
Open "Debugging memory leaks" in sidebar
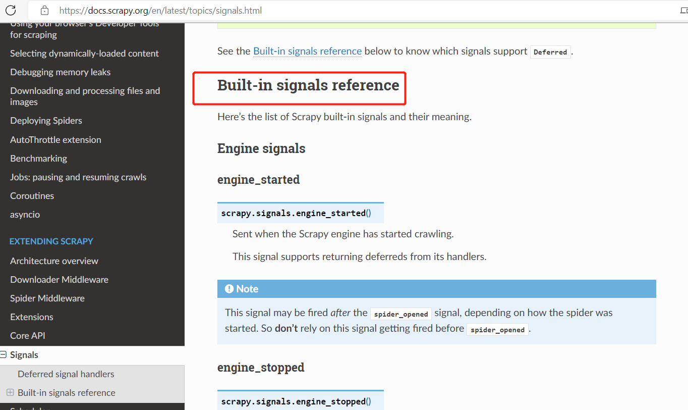[60, 72]
